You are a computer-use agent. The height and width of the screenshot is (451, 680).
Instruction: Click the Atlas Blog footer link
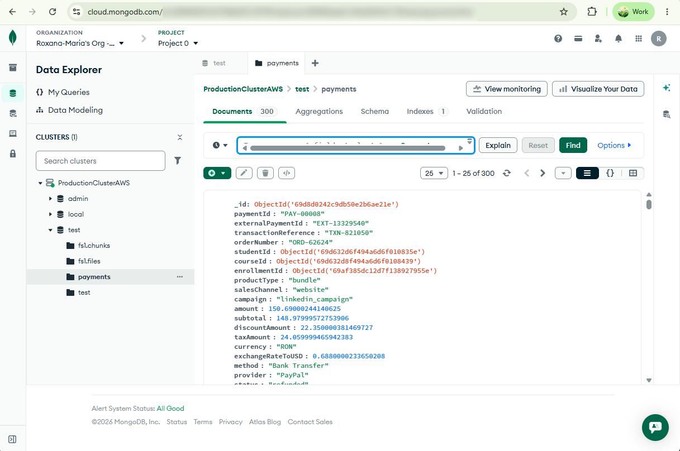[x=264, y=422]
